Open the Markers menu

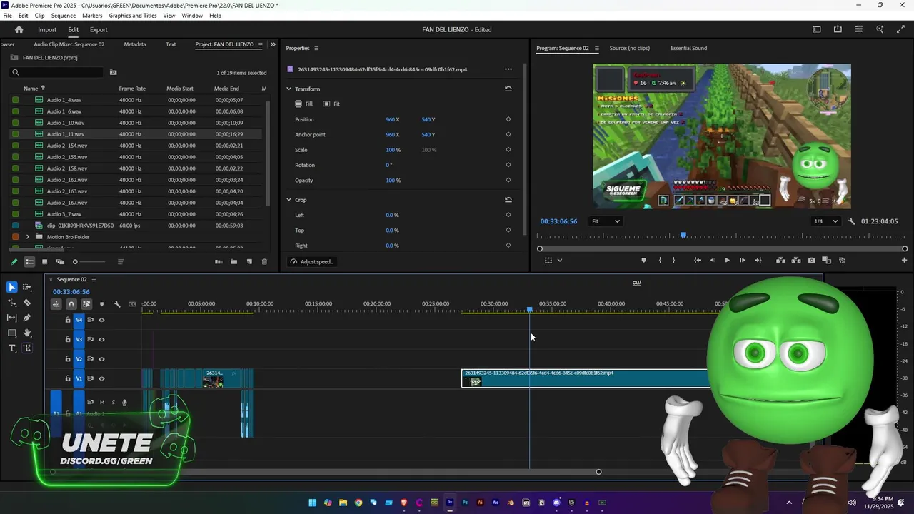click(x=92, y=16)
